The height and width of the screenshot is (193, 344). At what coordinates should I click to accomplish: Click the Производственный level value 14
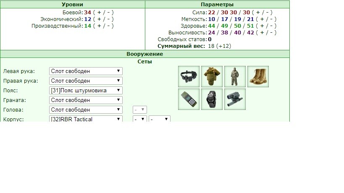coord(87,26)
